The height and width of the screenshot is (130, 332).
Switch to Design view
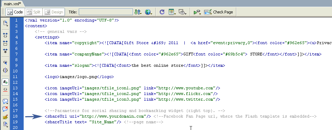pyautogui.click(x=54, y=12)
